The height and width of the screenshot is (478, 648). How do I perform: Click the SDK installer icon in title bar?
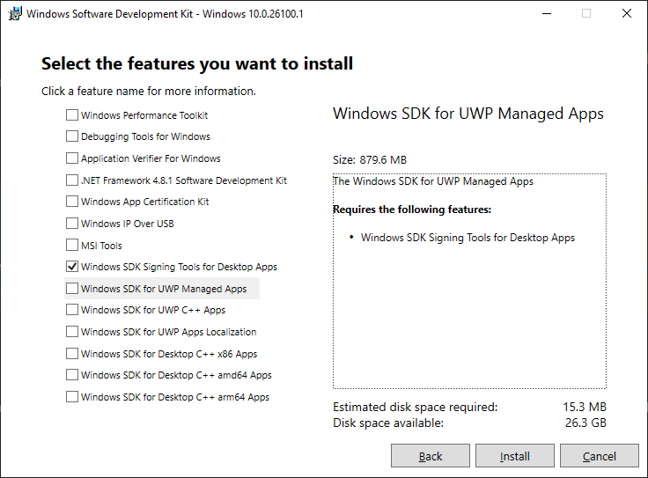pyautogui.click(x=14, y=13)
